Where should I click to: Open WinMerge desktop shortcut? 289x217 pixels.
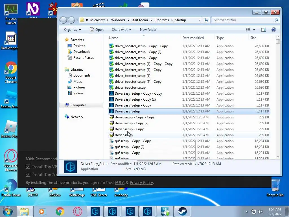(77, 192)
